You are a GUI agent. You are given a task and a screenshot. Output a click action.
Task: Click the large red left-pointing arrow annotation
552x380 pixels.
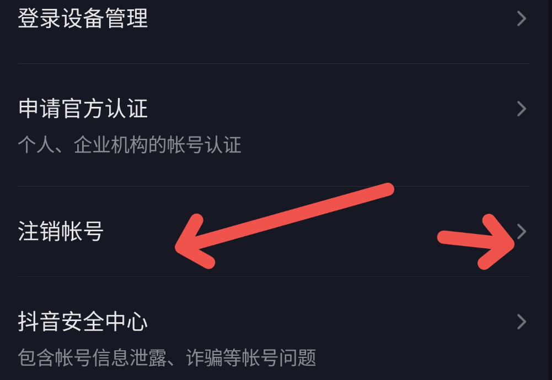click(x=285, y=226)
